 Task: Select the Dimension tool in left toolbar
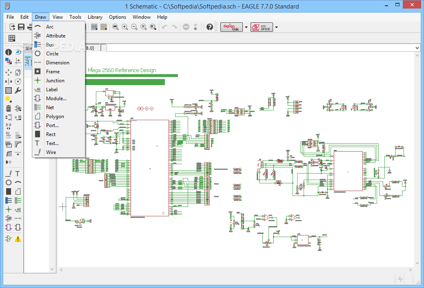[18, 218]
